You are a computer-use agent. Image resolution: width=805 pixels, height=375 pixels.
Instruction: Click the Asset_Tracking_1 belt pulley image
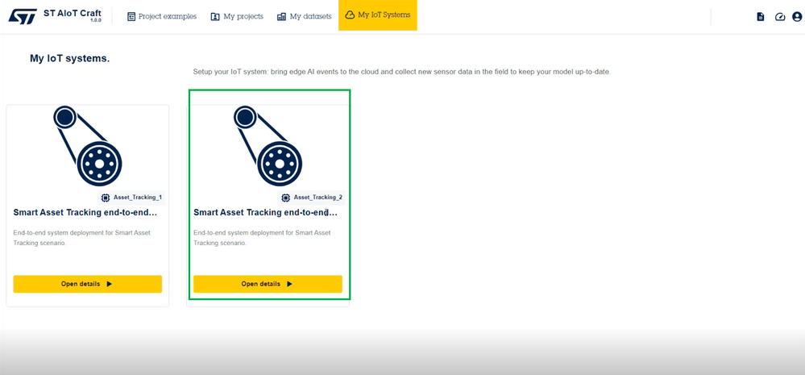tap(87, 145)
